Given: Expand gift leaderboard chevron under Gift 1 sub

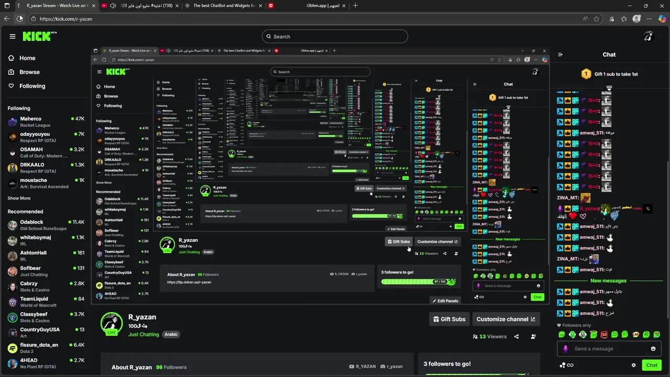Looking at the screenshot, I should click(x=609, y=88).
